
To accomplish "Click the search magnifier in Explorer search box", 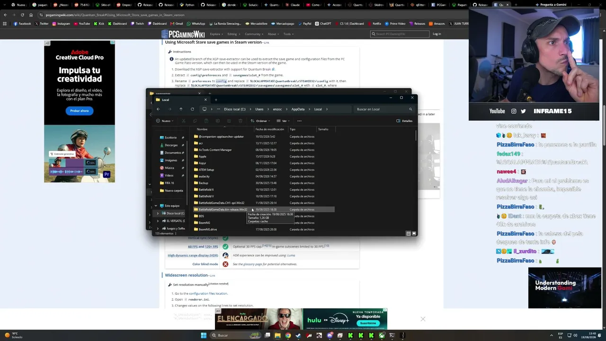I will pos(410,109).
